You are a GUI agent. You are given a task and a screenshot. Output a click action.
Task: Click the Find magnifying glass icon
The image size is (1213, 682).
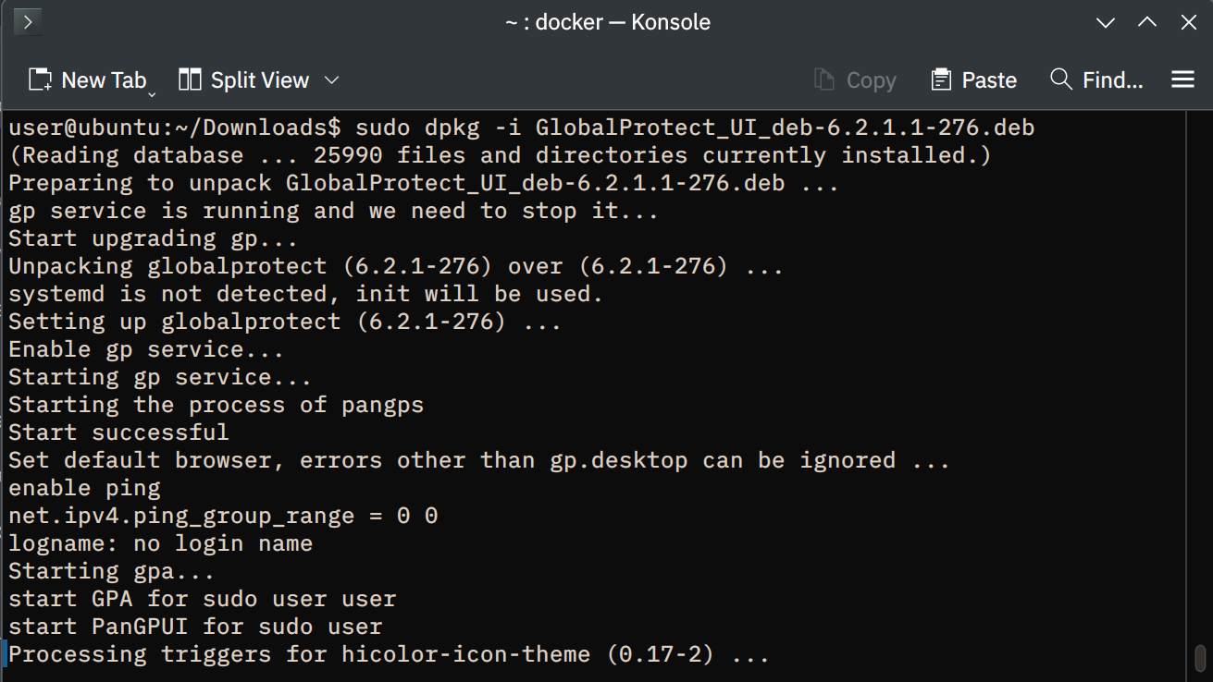click(x=1061, y=79)
